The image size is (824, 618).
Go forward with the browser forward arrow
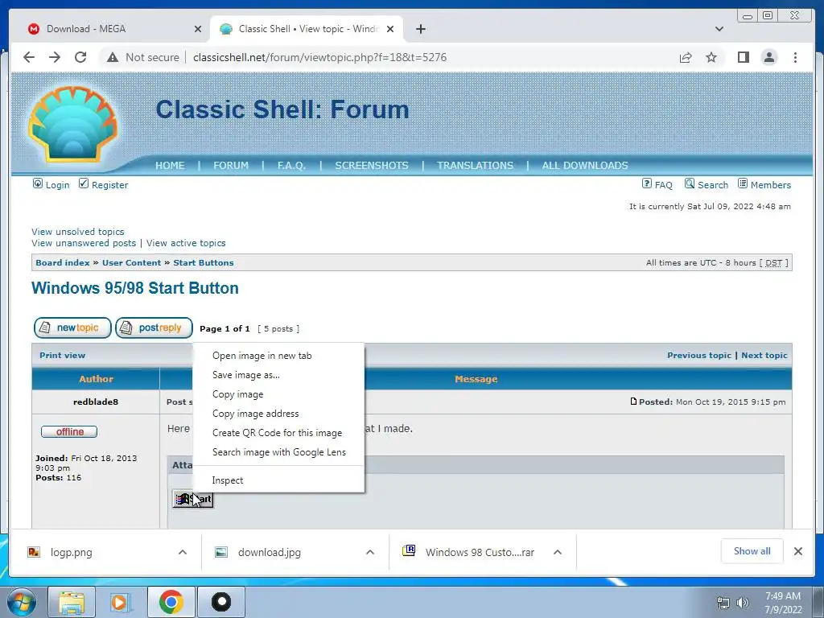55,57
